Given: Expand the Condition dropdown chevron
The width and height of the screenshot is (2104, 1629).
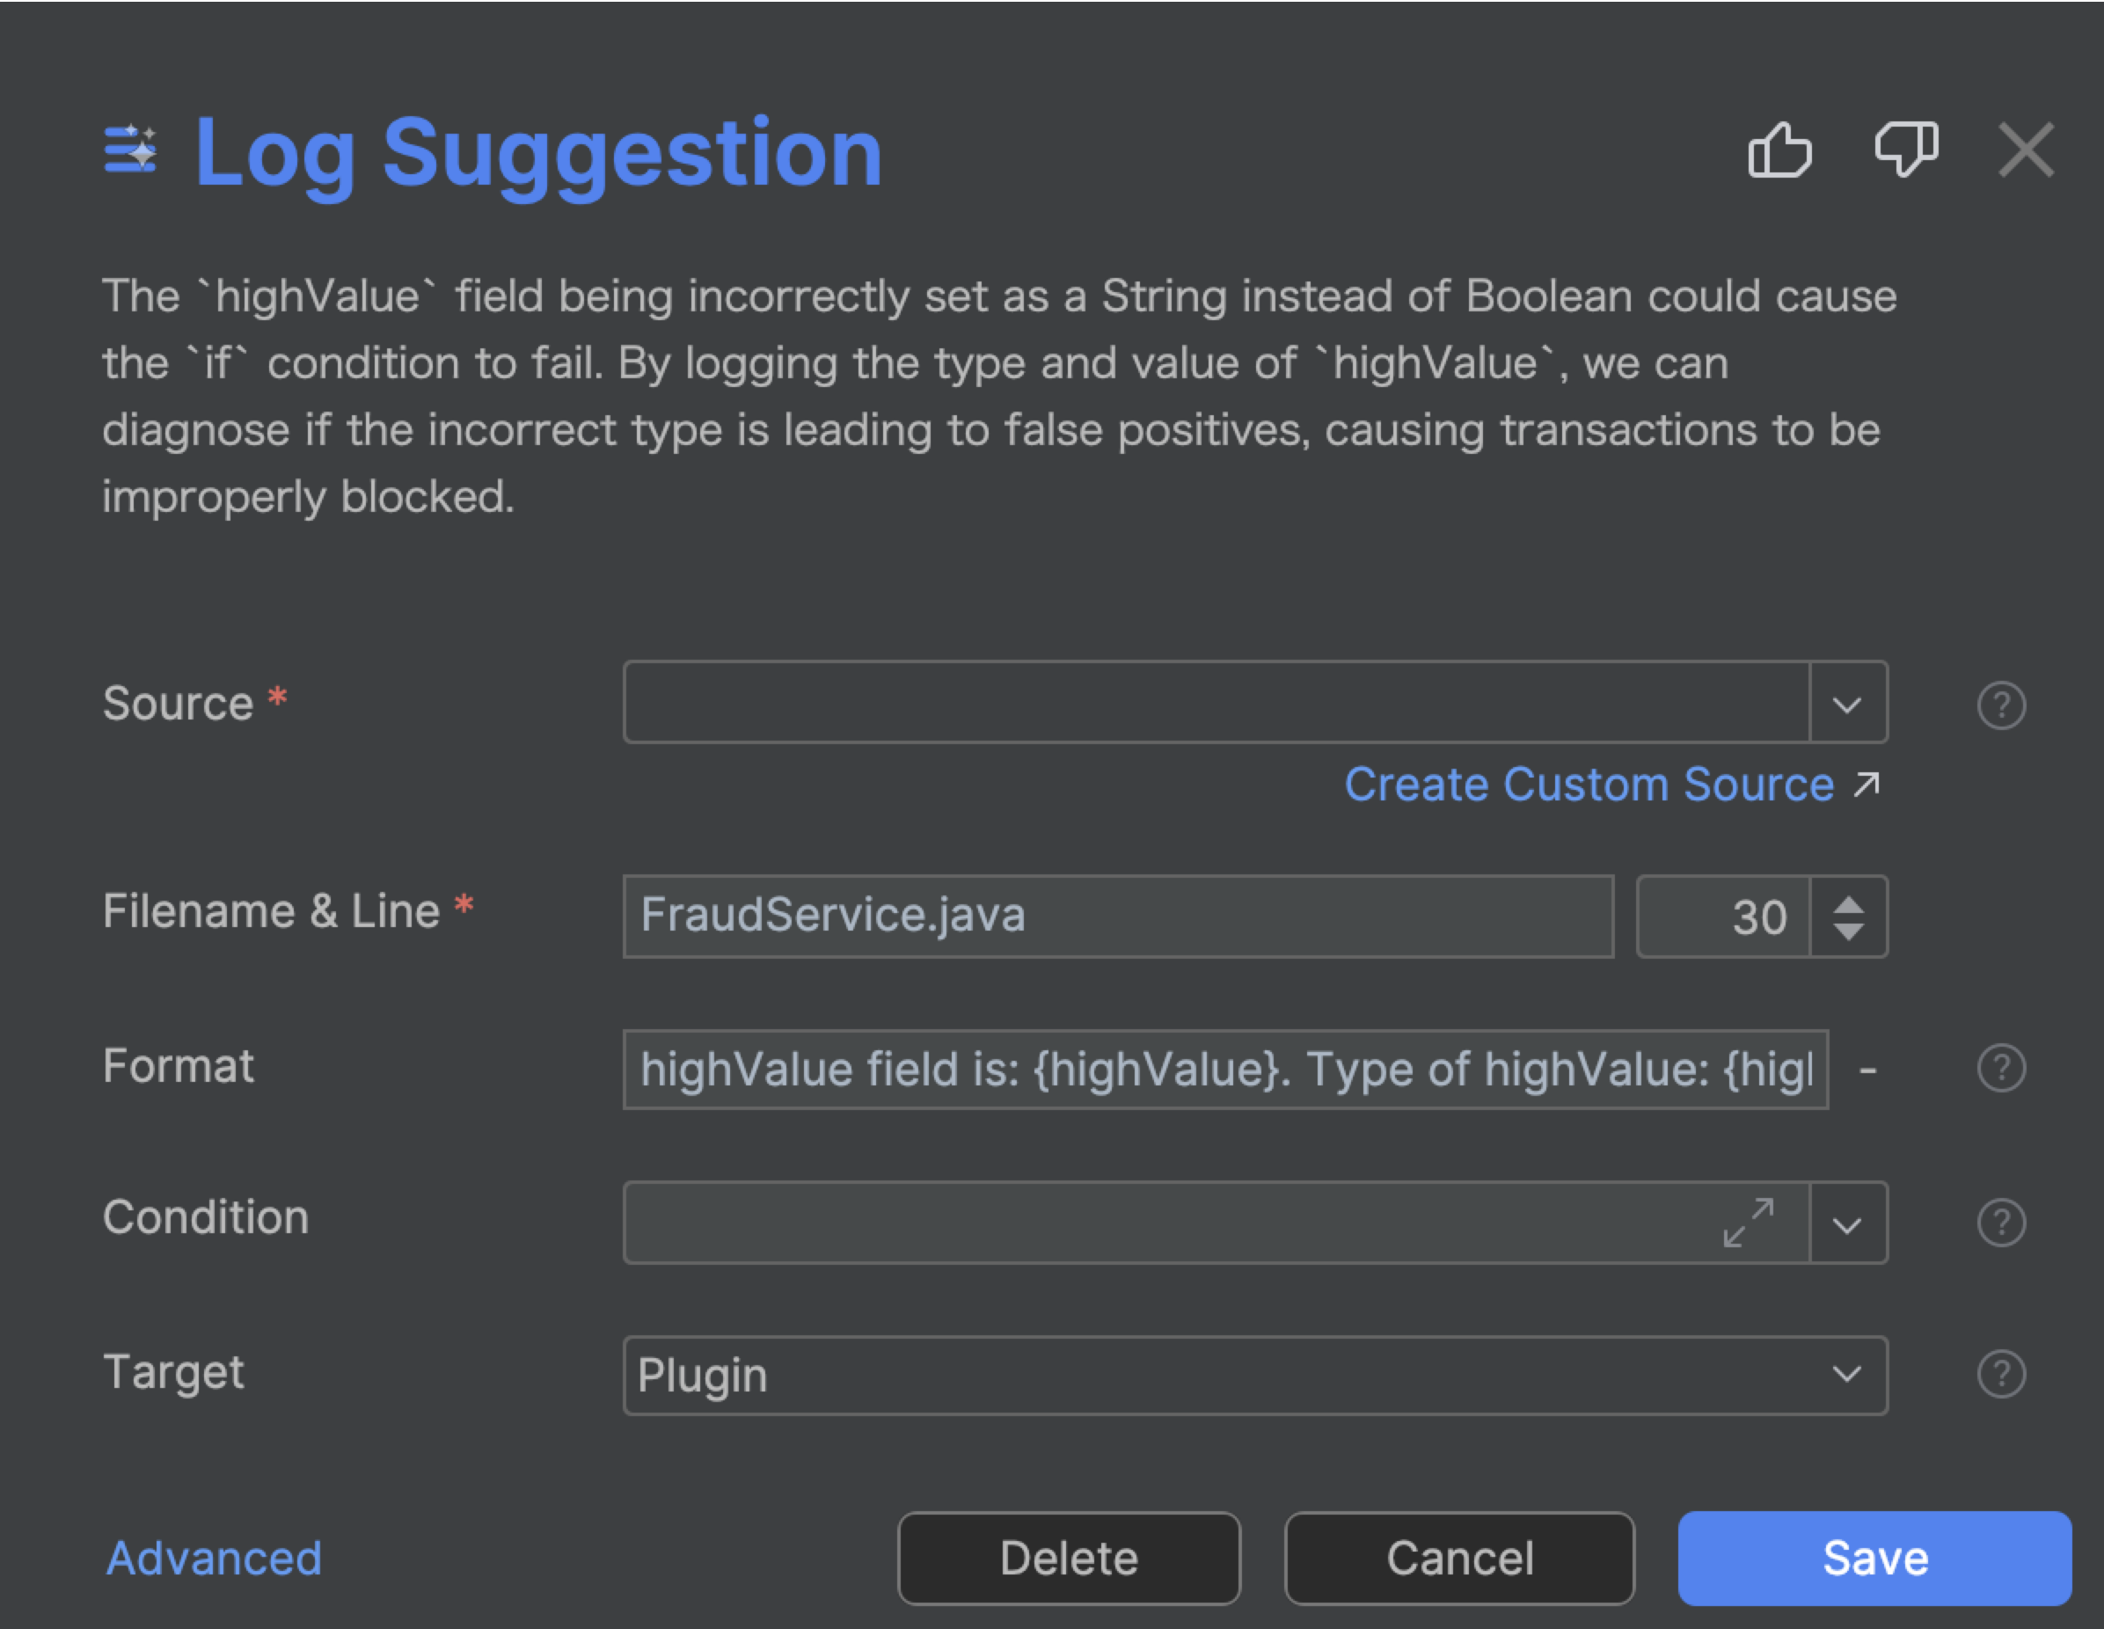Looking at the screenshot, I should (1847, 1224).
